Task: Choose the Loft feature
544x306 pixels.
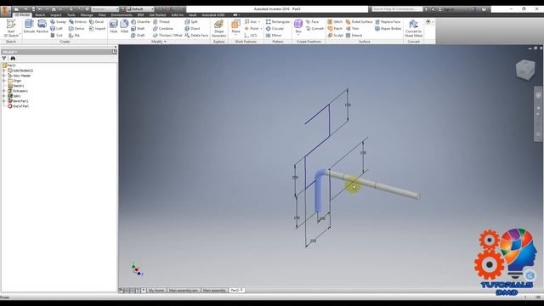Action: [x=57, y=28]
